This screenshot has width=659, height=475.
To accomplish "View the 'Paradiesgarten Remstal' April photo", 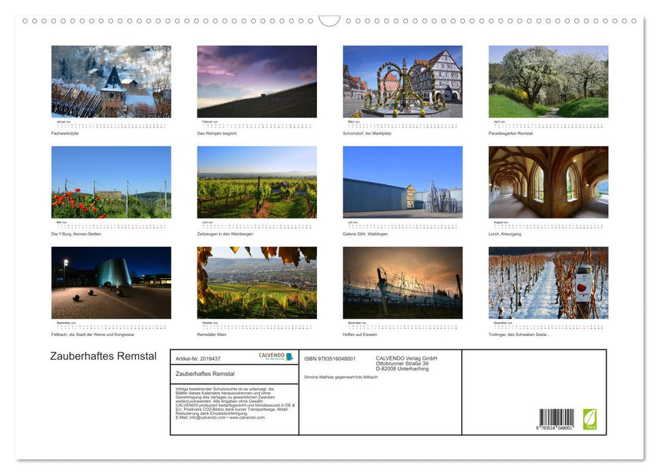I will 548,80.
